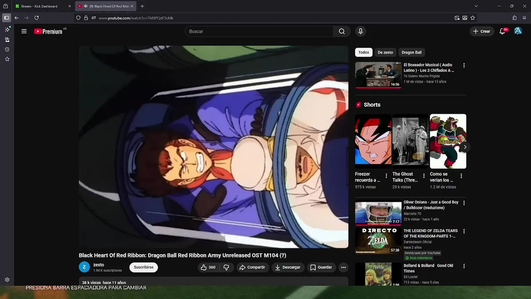This screenshot has height=299, width=531.
Task: Open the browser extensions icon
Action: [x=514, y=18]
